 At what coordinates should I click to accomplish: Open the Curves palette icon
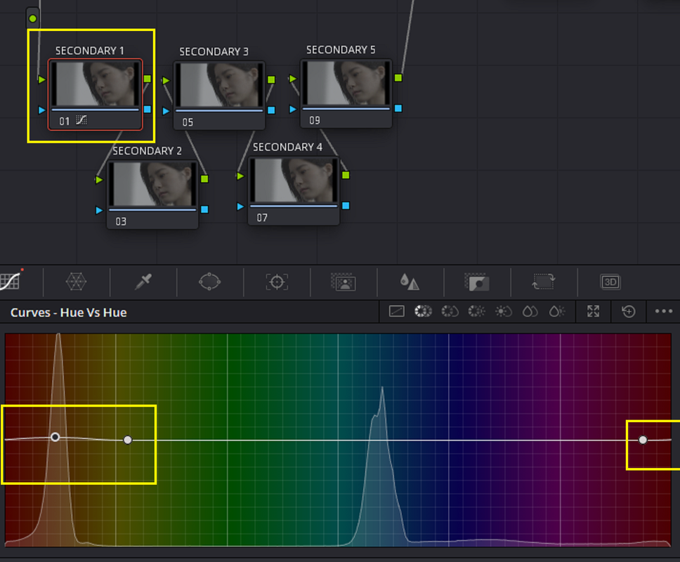tap(10, 281)
